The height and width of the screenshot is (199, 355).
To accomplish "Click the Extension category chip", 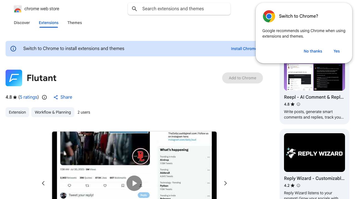I will coord(17,112).
